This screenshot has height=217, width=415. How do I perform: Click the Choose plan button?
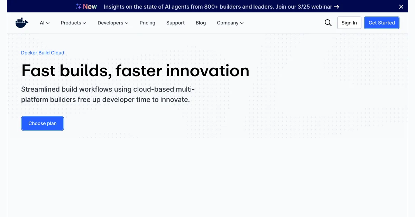pyautogui.click(x=43, y=123)
